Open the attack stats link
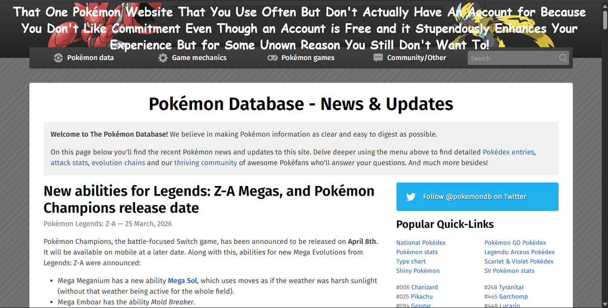 (x=69, y=163)
